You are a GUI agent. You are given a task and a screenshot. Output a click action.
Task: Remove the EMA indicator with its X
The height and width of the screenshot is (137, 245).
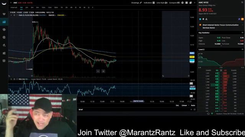(x=11, y=15)
